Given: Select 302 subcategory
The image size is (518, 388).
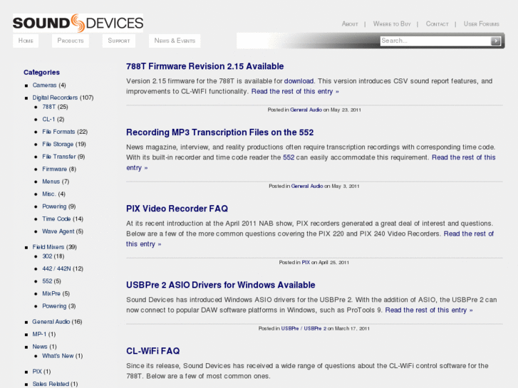Looking at the screenshot, I should pos(47,256).
